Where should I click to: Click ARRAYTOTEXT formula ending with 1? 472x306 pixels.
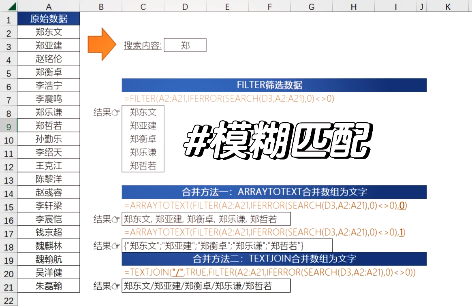click(x=265, y=232)
